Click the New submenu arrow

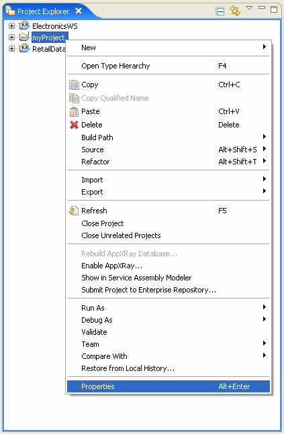click(265, 47)
